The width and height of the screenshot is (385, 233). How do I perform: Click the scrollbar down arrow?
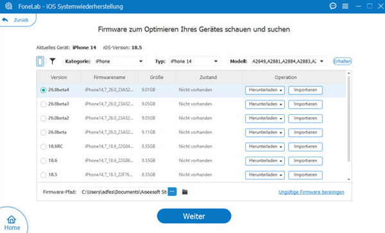click(x=348, y=180)
